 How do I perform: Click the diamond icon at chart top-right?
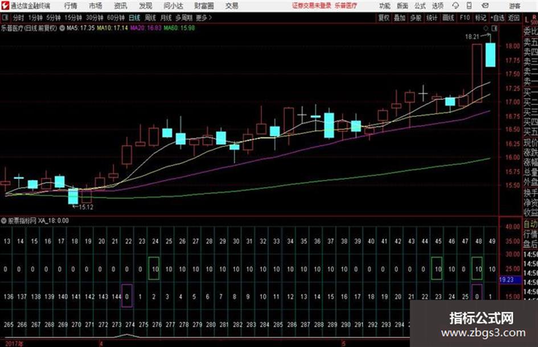tap(486, 28)
